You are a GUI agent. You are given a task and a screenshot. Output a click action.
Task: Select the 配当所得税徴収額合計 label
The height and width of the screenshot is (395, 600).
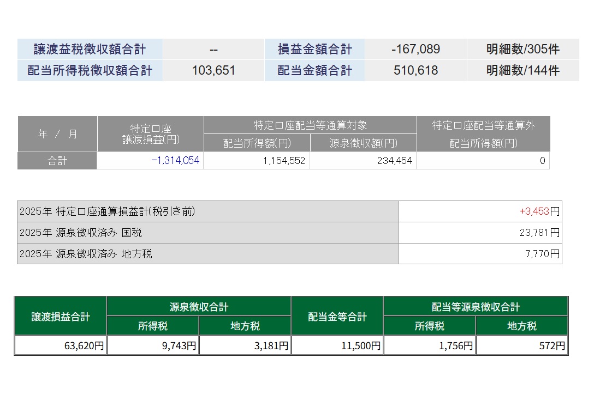click(90, 70)
